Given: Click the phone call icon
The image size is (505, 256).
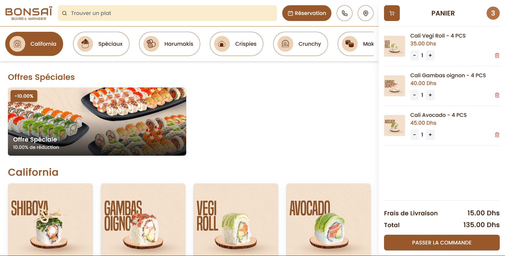Looking at the screenshot, I should [x=345, y=13].
